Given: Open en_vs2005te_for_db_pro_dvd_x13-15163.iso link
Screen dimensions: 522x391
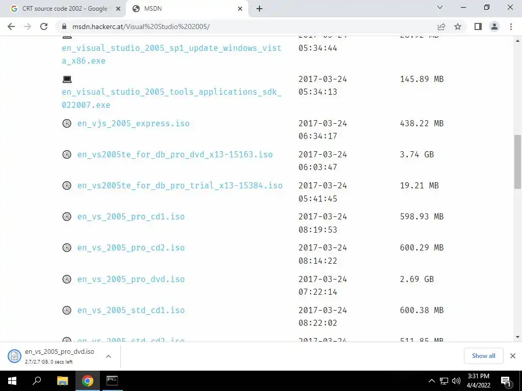Looking at the screenshot, I should pos(175,155).
